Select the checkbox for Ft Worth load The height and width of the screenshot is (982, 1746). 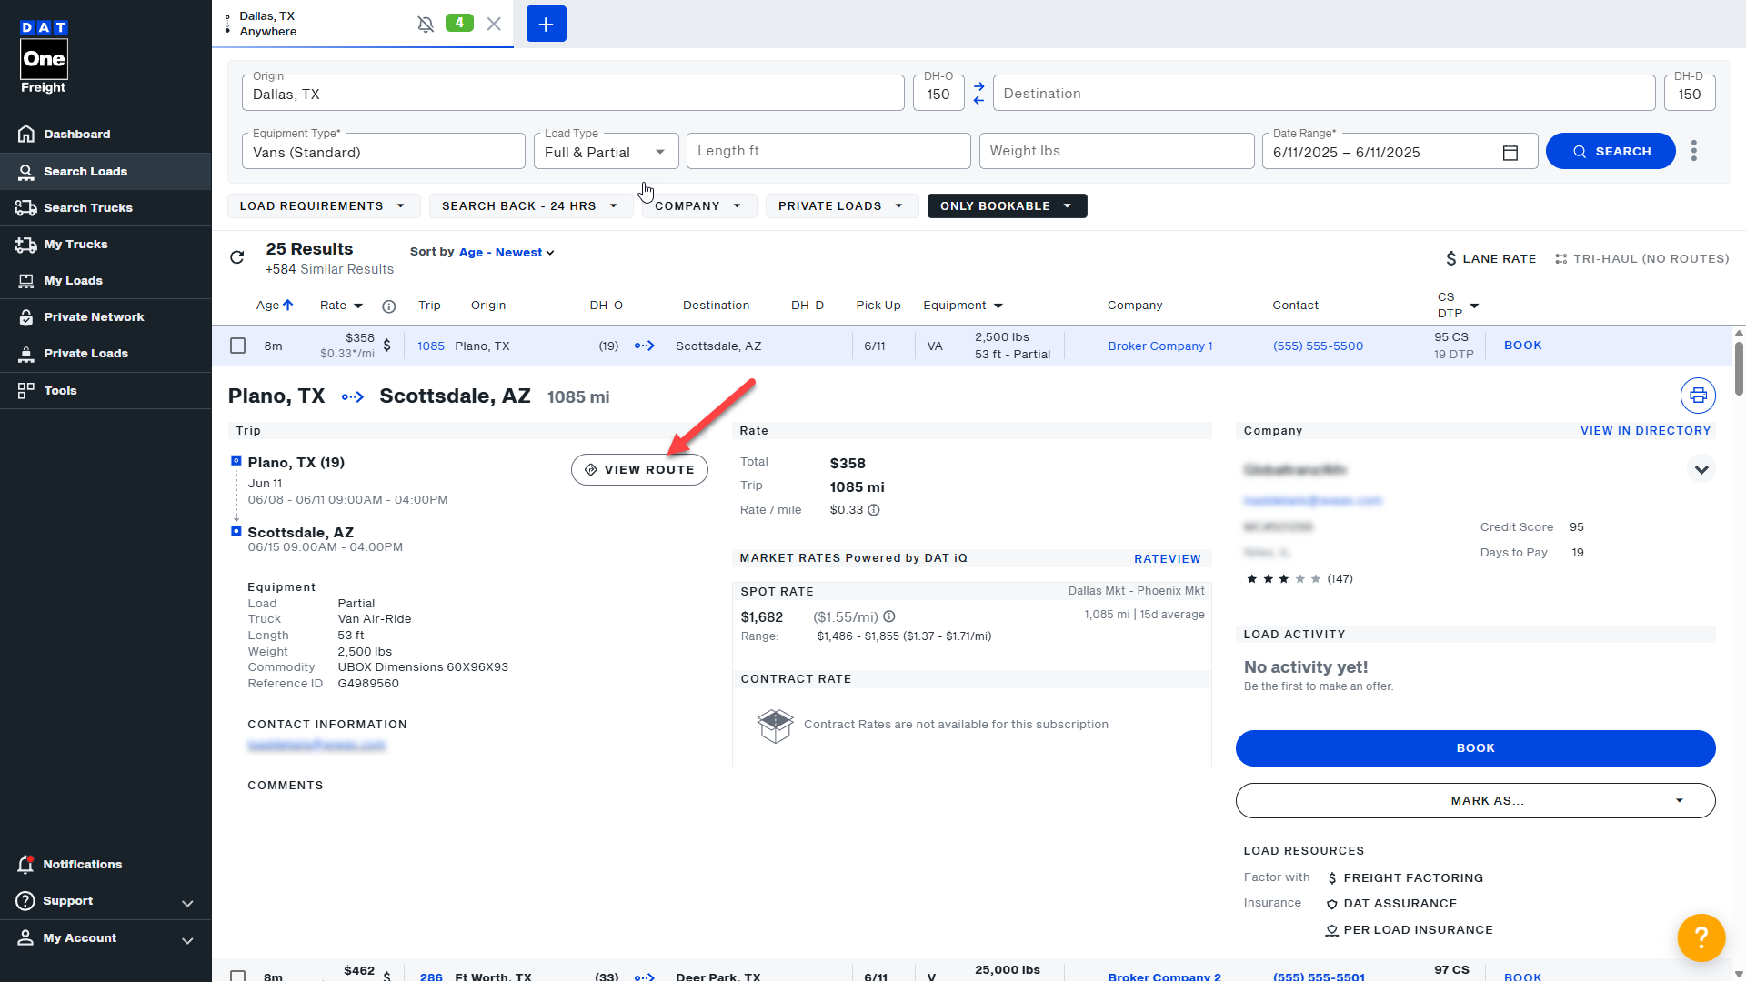point(238,976)
